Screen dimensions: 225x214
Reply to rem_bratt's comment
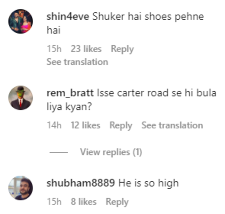click(121, 125)
